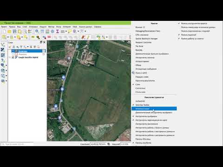Image resolution: width=223 pixels, height=167 pixels.
Task: Enable the unchecked second layer checkbox
Action: pyautogui.click(x=13, y=54)
